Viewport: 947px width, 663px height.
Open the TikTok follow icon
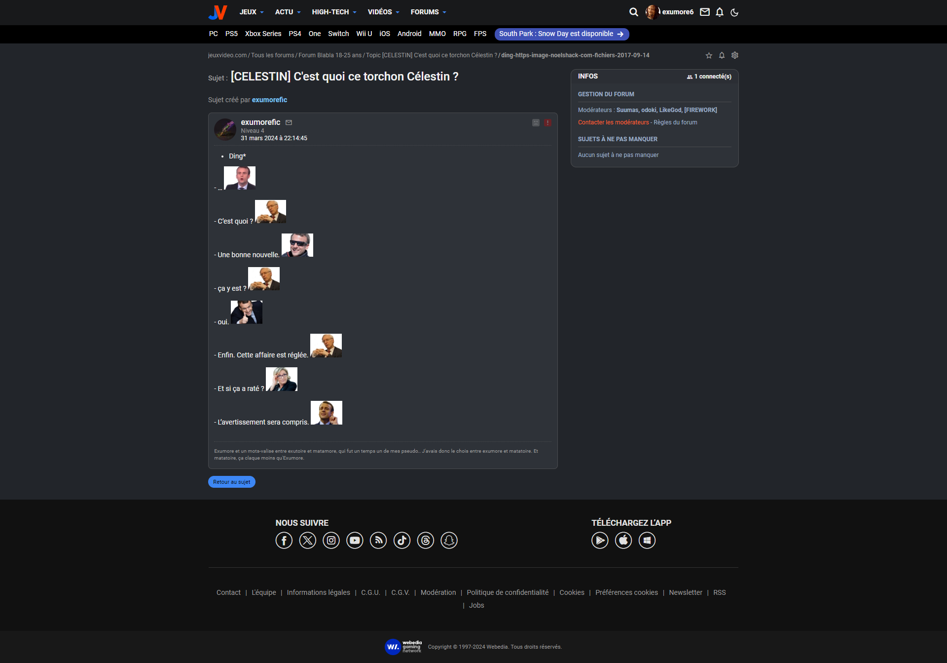click(x=402, y=541)
